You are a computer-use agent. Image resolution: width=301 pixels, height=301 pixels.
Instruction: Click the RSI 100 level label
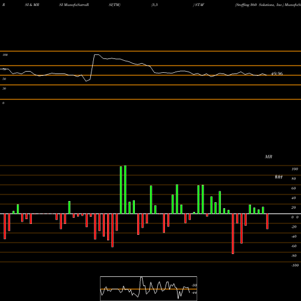pos(5,55)
